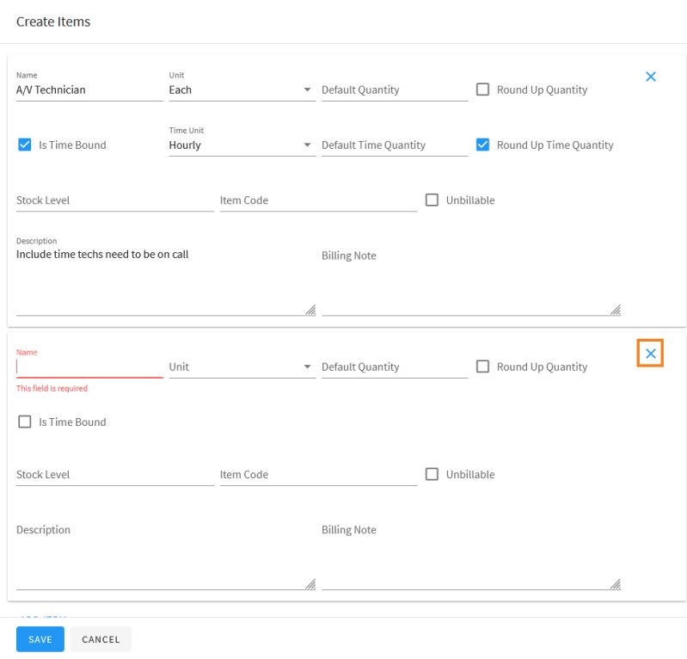Viewport: 687px width, 659px height.
Task: Enable Is Time Bound on second item
Action: click(25, 422)
